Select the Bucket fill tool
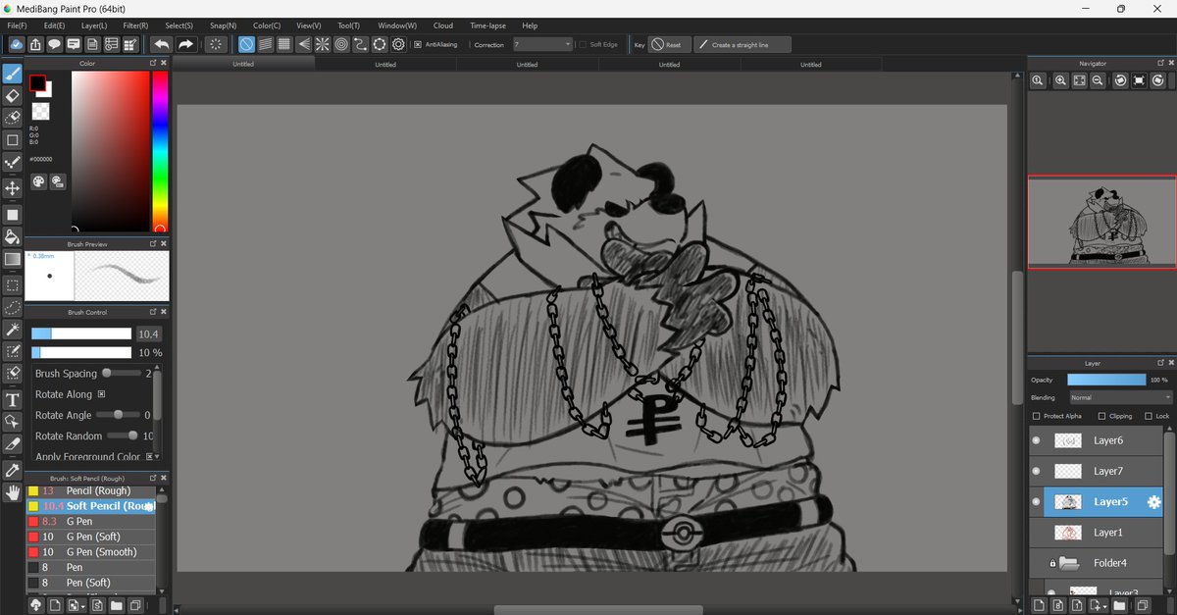1177x615 pixels. tap(13, 236)
